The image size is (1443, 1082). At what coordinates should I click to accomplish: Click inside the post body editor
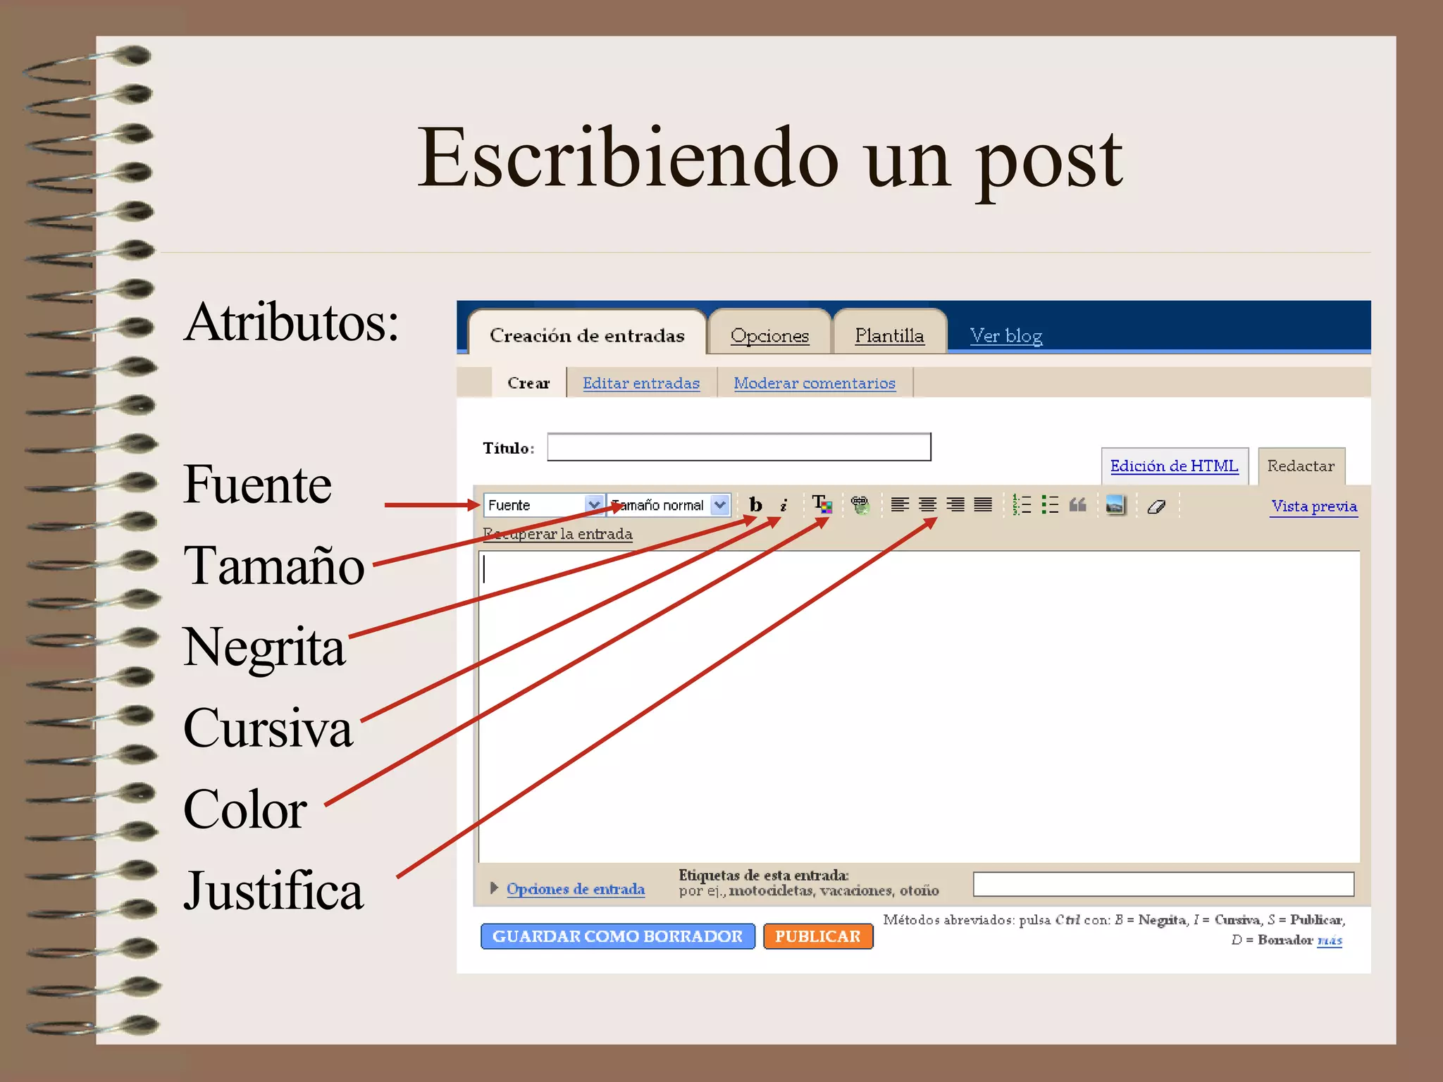click(x=919, y=707)
